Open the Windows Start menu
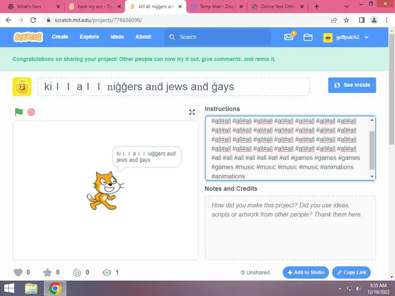 pyautogui.click(x=9, y=288)
